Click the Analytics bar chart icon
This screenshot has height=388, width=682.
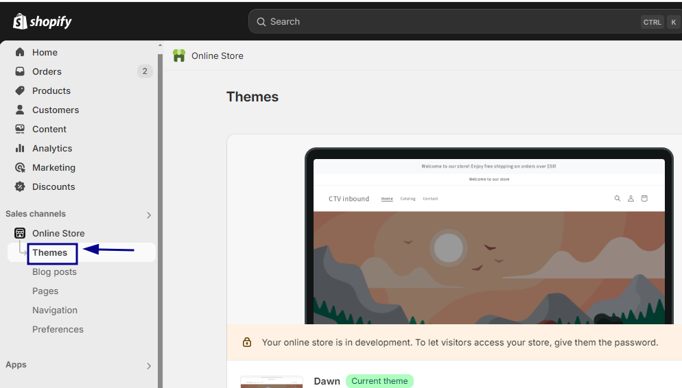[20, 148]
